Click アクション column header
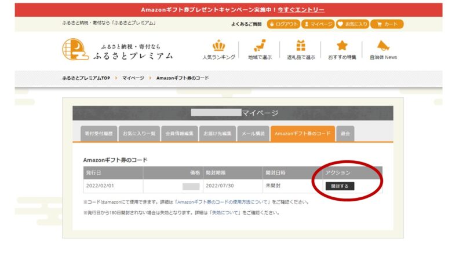 [352, 172]
